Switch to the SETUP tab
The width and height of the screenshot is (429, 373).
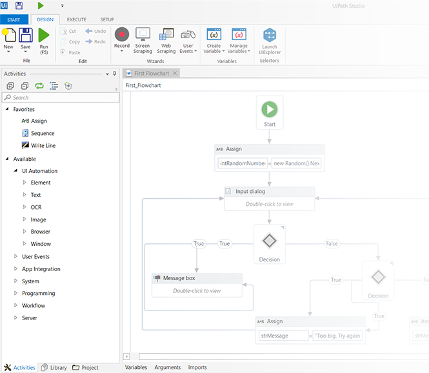click(107, 20)
